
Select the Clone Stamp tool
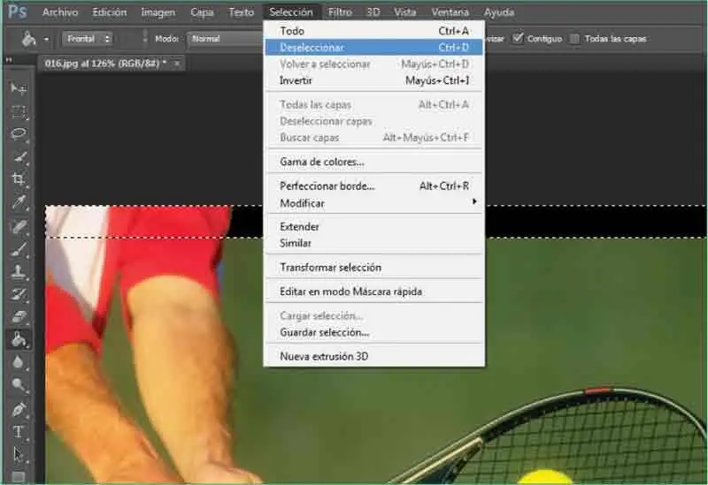[x=18, y=272]
